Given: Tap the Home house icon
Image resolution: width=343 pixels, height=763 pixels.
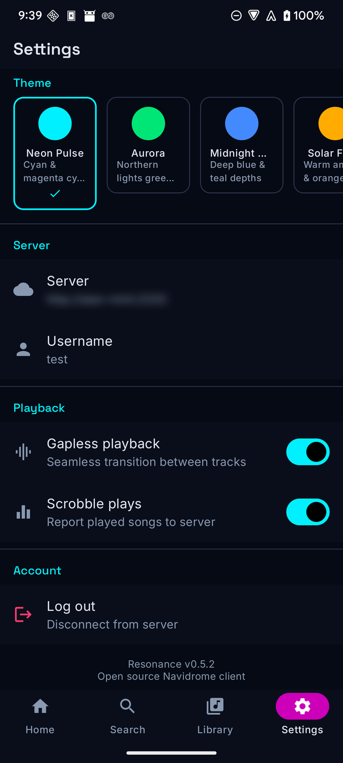Looking at the screenshot, I should [40, 706].
